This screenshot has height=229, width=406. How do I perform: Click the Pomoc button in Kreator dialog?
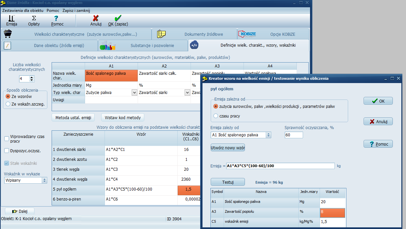click(378, 144)
